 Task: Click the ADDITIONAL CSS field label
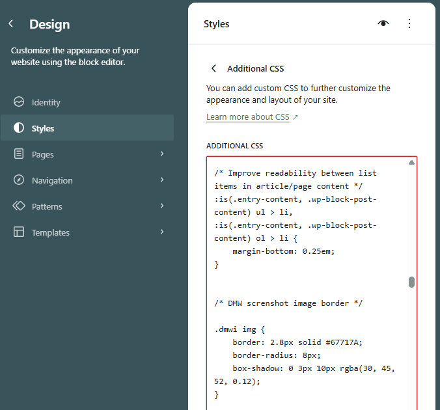pos(234,146)
